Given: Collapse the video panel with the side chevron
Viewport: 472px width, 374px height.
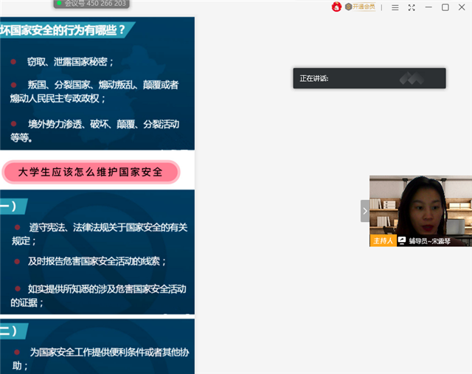Looking at the screenshot, I should click(x=364, y=211).
